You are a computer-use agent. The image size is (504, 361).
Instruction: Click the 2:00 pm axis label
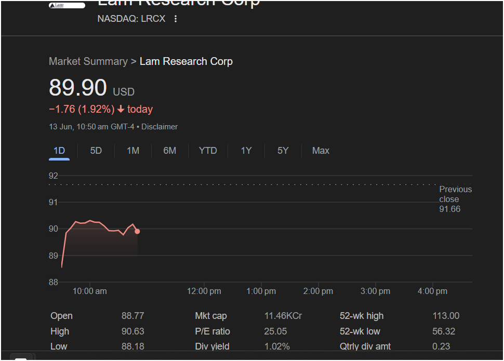[x=318, y=291]
